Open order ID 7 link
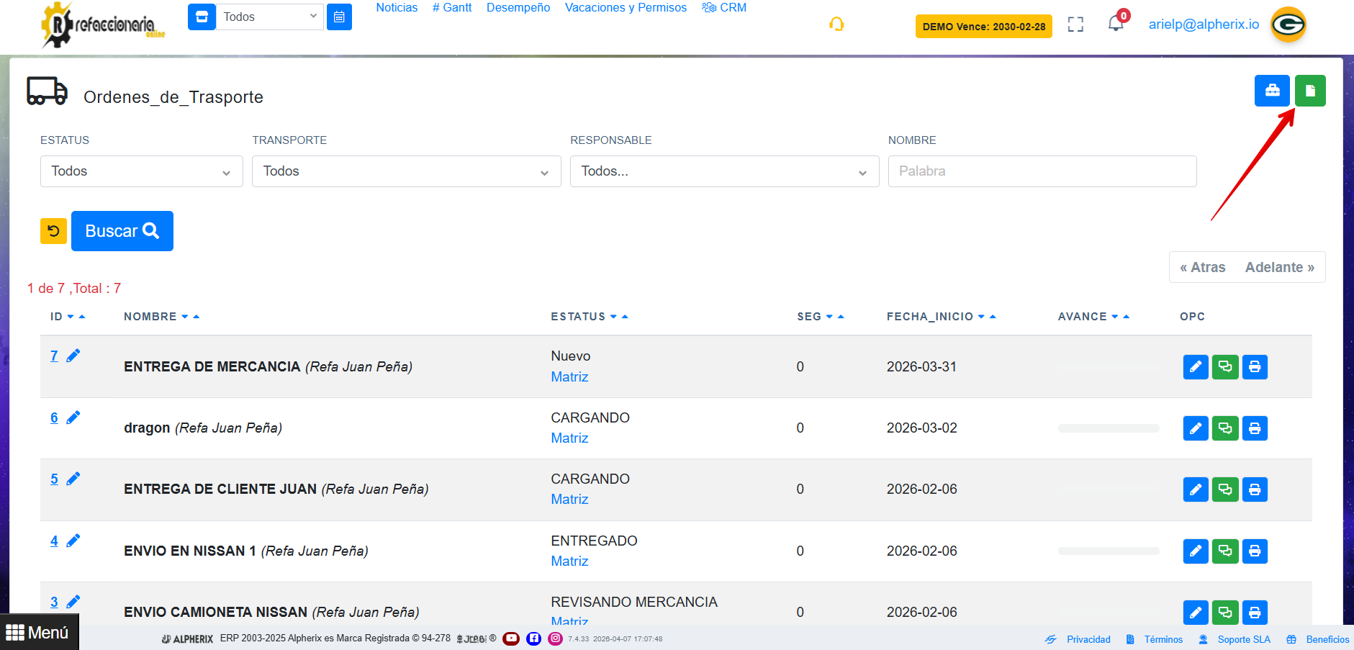This screenshot has width=1354, height=650. (x=54, y=356)
